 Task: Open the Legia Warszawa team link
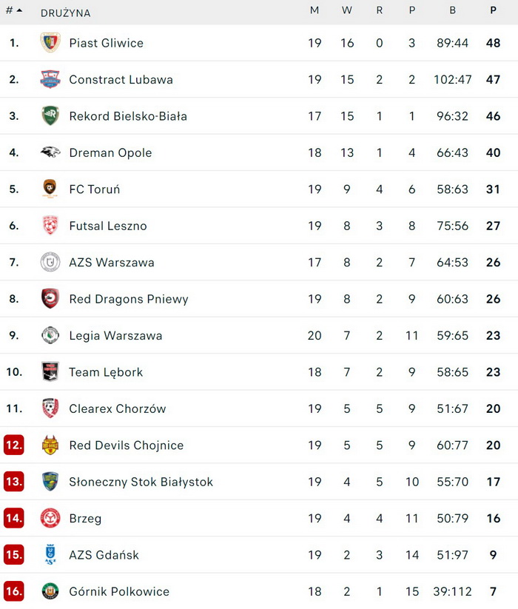[115, 336]
